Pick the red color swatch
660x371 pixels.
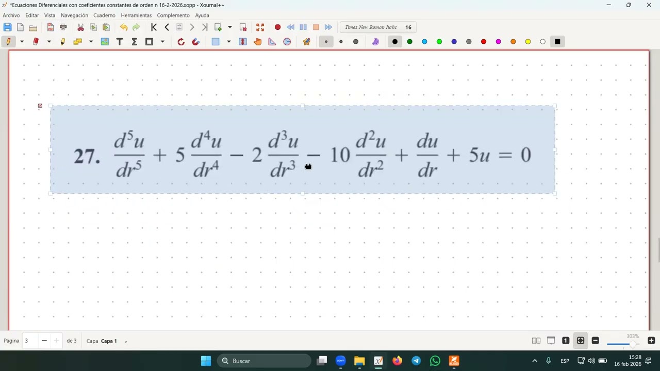(484, 42)
